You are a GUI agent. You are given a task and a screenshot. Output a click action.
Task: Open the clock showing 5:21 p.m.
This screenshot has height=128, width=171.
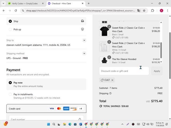160,124
